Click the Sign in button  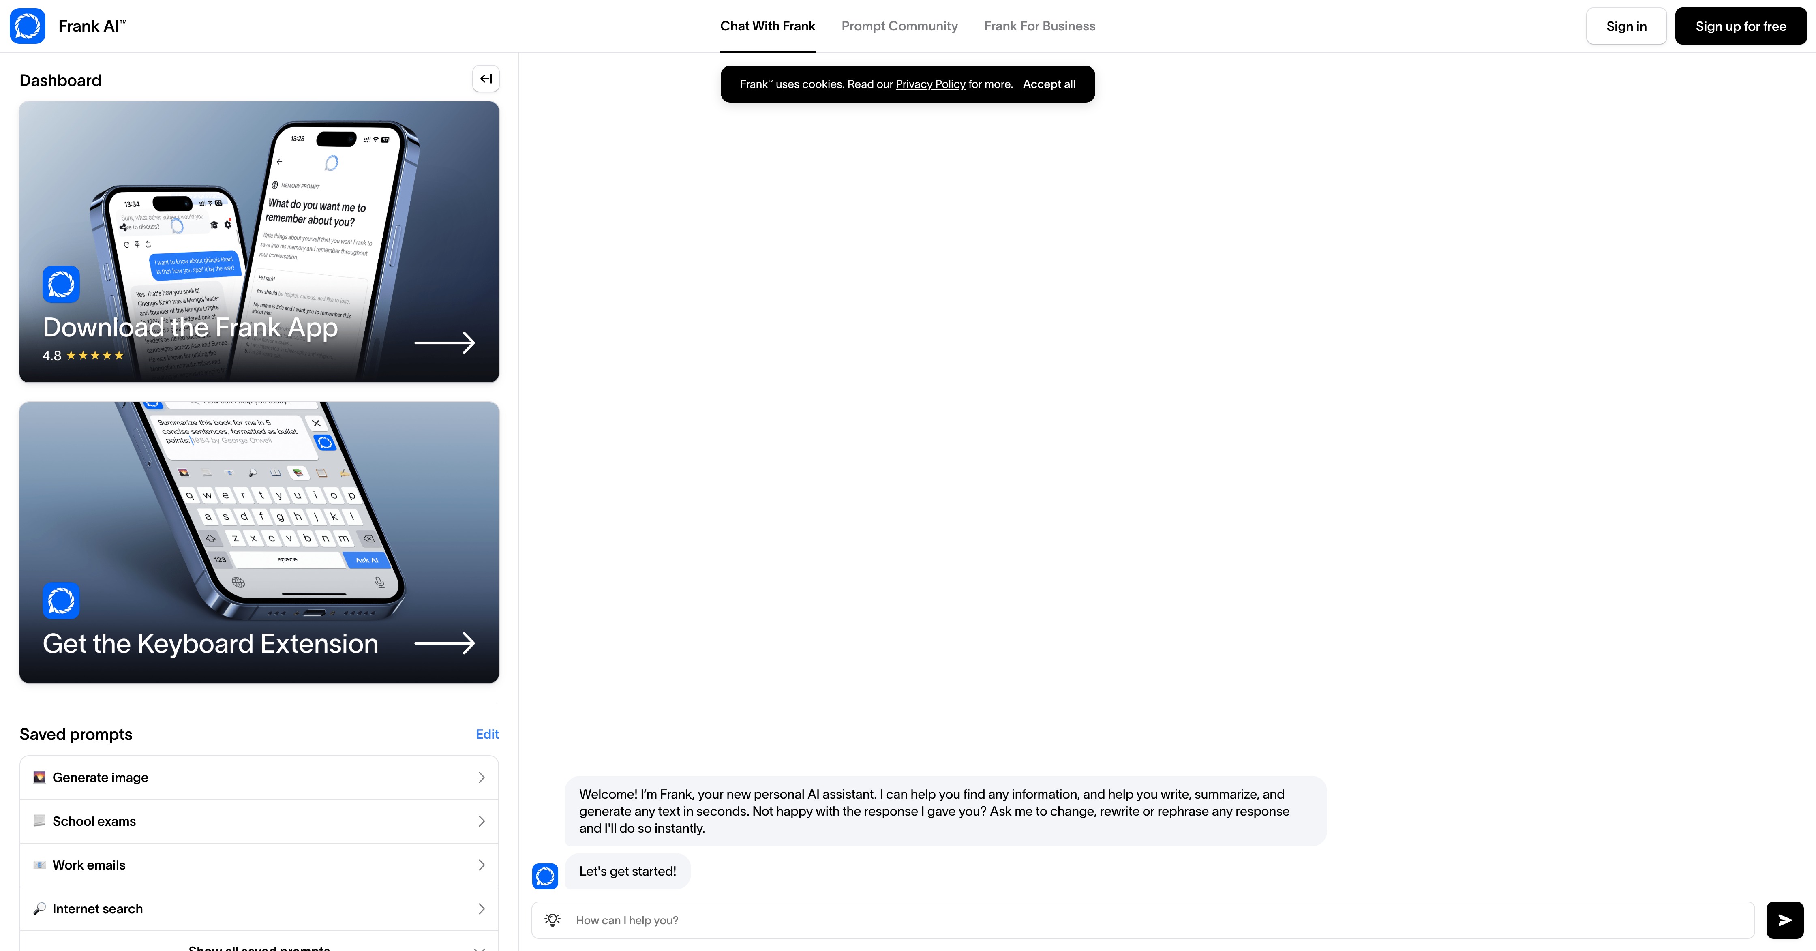pos(1626,26)
